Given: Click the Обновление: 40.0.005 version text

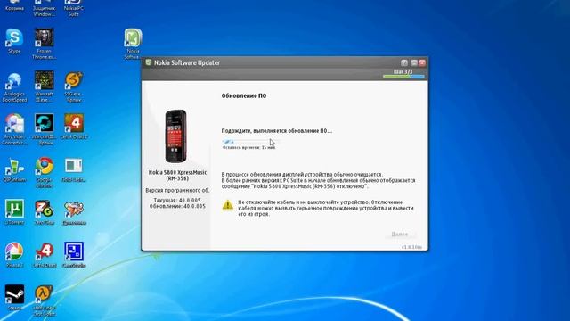Looking at the screenshot, I should [177, 206].
